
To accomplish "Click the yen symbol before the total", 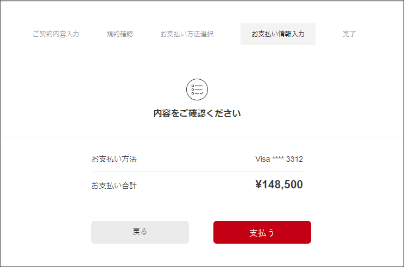I will (258, 185).
